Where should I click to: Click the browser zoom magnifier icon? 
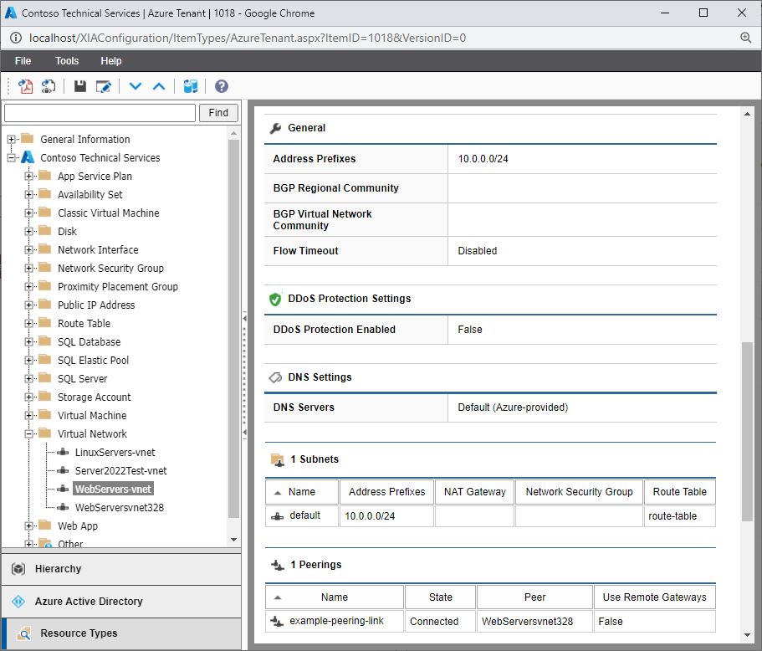point(745,38)
